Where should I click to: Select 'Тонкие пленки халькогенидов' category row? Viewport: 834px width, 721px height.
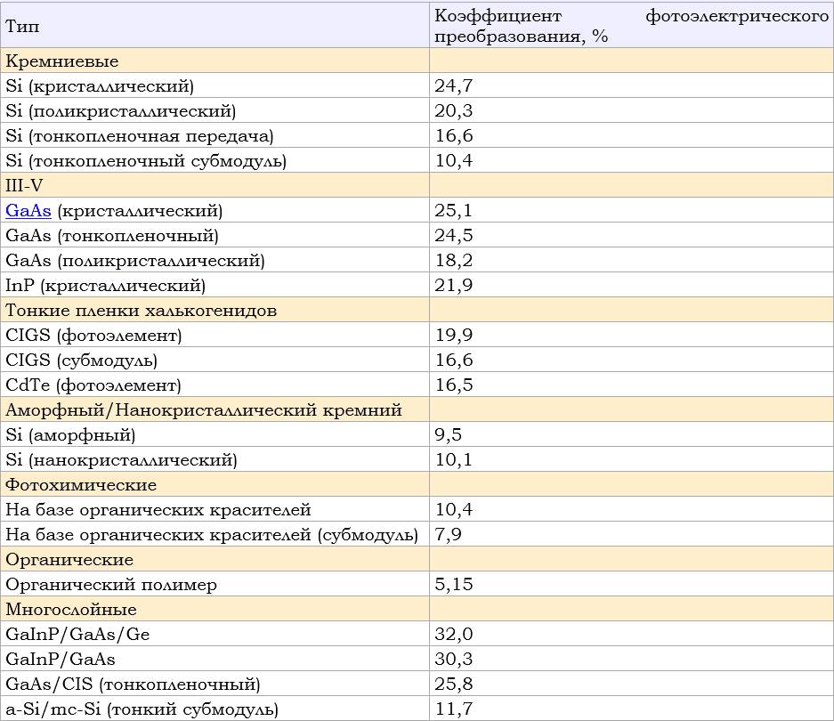coord(417,310)
